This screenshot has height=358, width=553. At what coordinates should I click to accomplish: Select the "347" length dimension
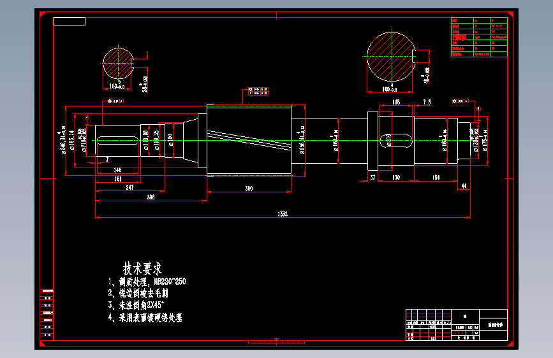click(x=129, y=187)
